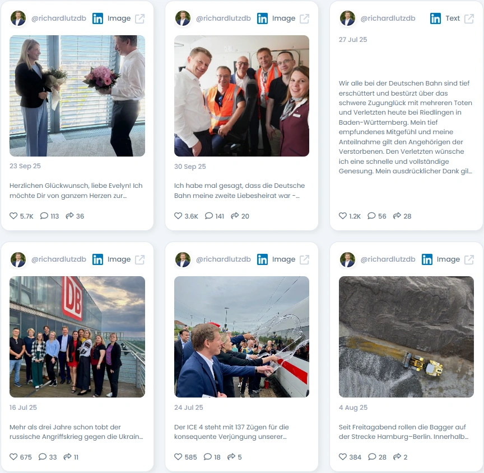Open the Riedlingen train accident text post
This screenshot has width=484, height=473.
pyautogui.click(x=406, y=127)
